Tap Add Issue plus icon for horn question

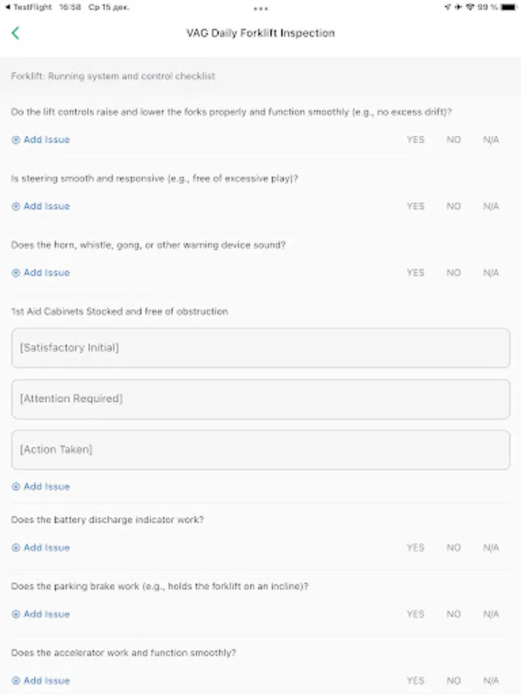click(x=17, y=273)
